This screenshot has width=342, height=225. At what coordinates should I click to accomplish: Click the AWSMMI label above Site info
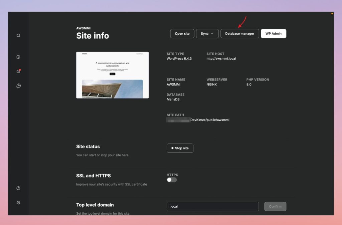(x=83, y=28)
